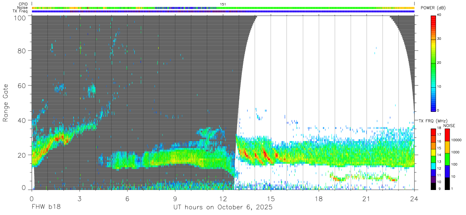Click the x-axis tick label '12'

pos(223,198)
